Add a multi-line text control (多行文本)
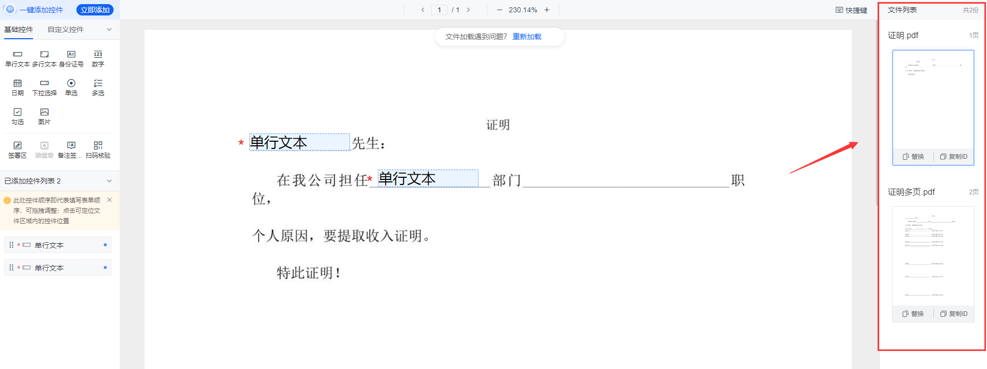The height and width of the screenshot is (369, 987). (x=44, y=59)
